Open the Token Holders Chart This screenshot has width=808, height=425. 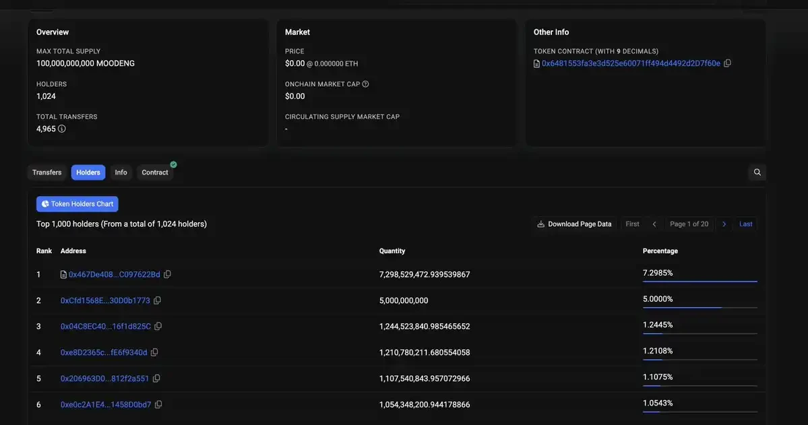(77, 204)
